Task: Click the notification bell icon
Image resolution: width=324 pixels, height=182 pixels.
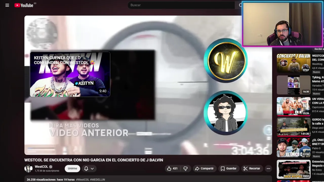Action: pos(86,168)
